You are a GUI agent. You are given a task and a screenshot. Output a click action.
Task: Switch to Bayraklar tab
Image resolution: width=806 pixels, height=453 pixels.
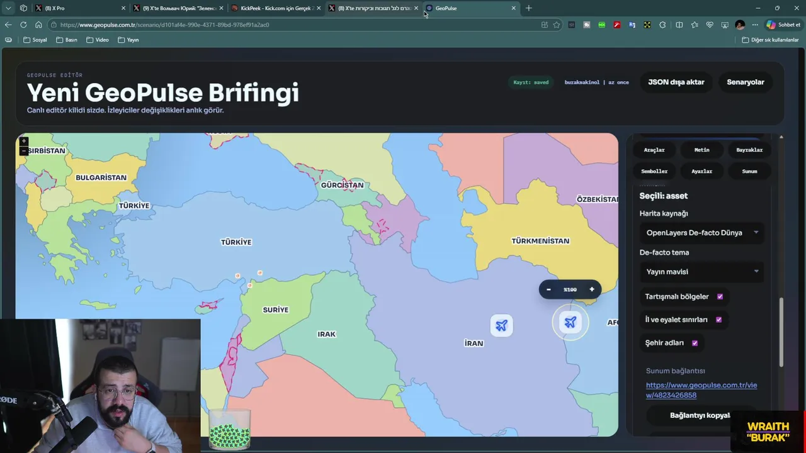[749, 150]
